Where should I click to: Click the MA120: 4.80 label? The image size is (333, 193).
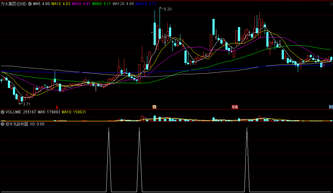[123, 4]
